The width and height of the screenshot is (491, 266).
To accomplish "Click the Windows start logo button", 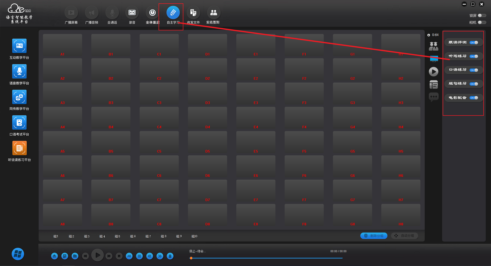I will click(x=18, y=254).
